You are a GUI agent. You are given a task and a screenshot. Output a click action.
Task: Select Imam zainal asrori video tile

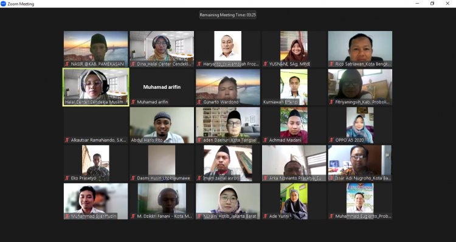tap(228, 163)
